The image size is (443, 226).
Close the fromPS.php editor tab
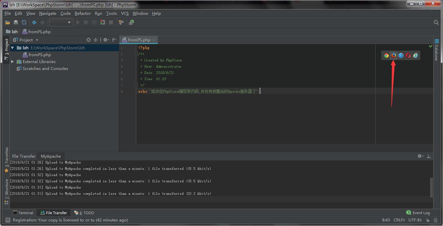pyautogui.click(x=154, y=40)
